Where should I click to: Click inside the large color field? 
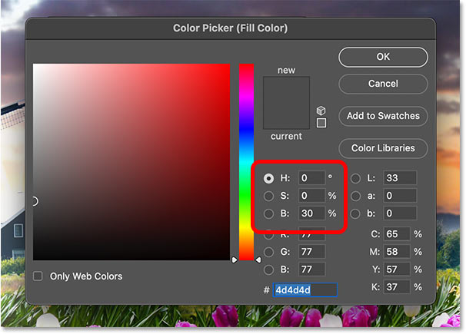coord(131,162)
